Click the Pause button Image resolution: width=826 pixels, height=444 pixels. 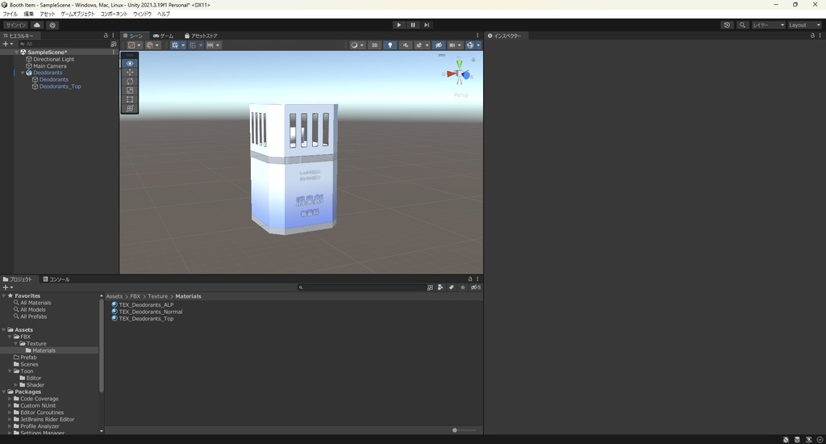tap(413, 25)
